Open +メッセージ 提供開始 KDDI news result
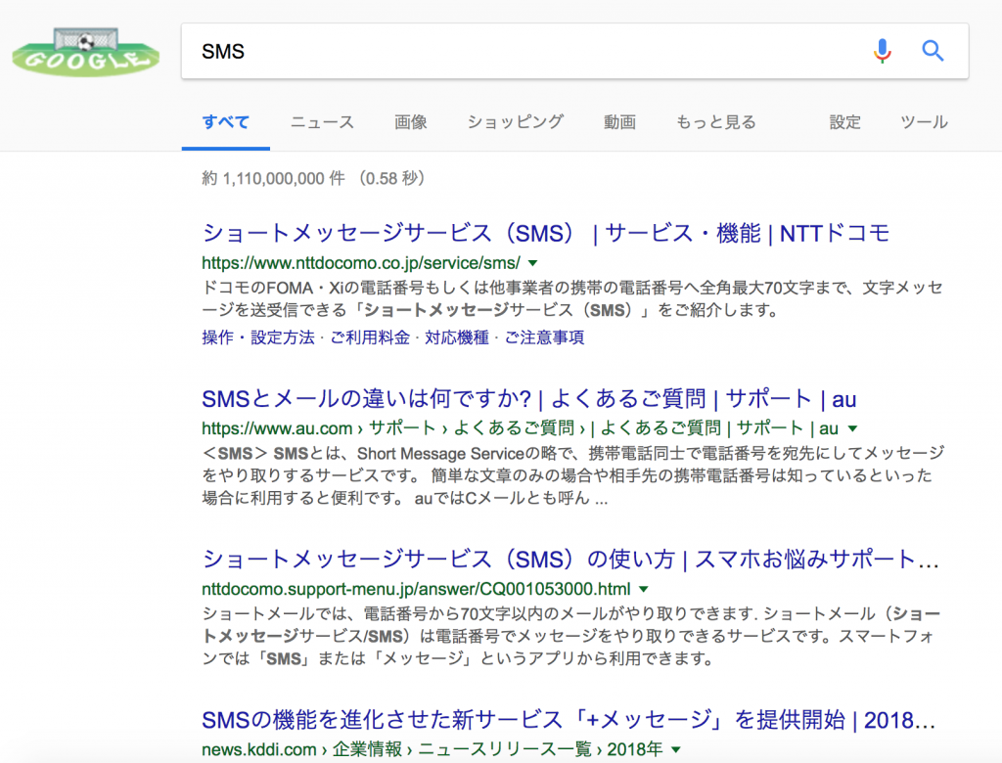1002x763 pixels. pos(569,720)
